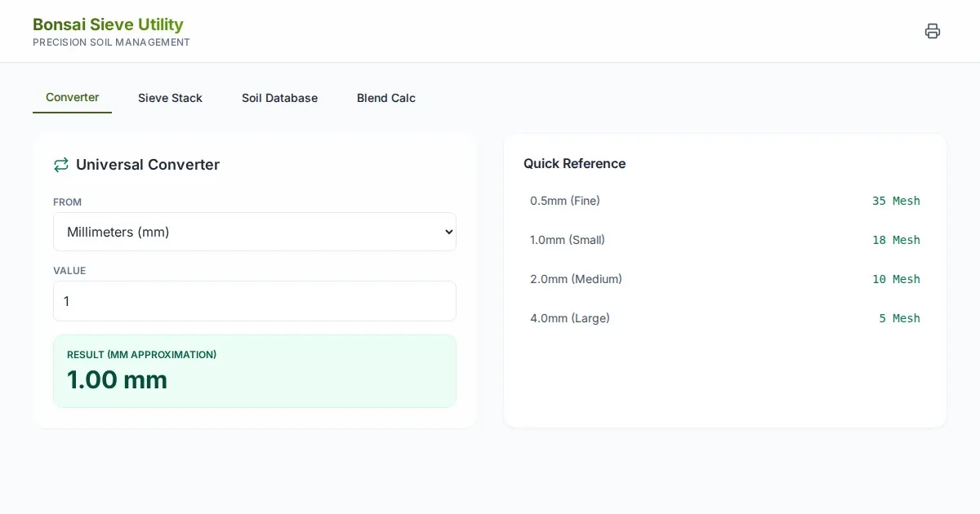Select the Blend Calc tab
Viewport: 980px width, 514px height.
pos(385,98)
